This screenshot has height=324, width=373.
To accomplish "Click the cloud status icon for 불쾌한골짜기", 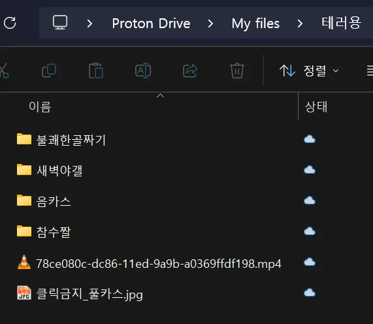I will (x=310, y=139).
